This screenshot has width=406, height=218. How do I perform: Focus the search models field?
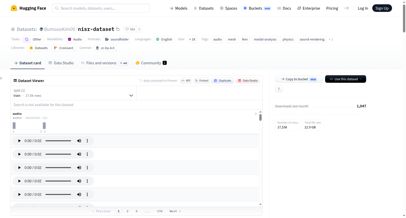pyautogui.click(x=101, y=8)
